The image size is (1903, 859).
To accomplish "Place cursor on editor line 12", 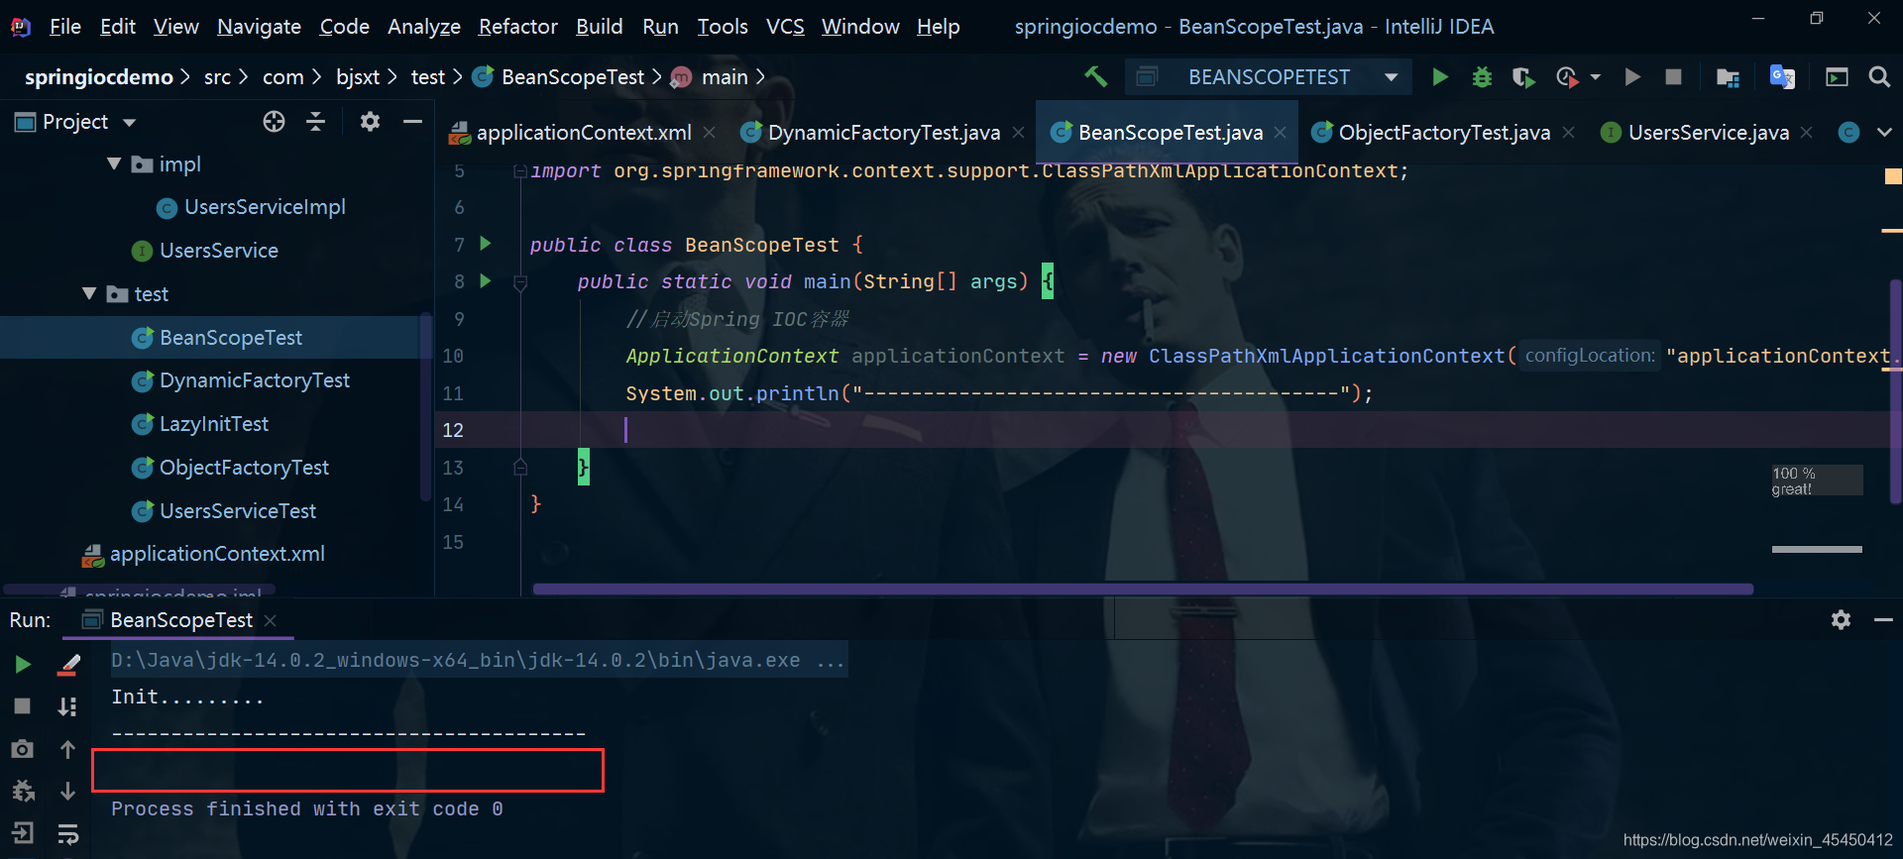I will [1170, 430].
